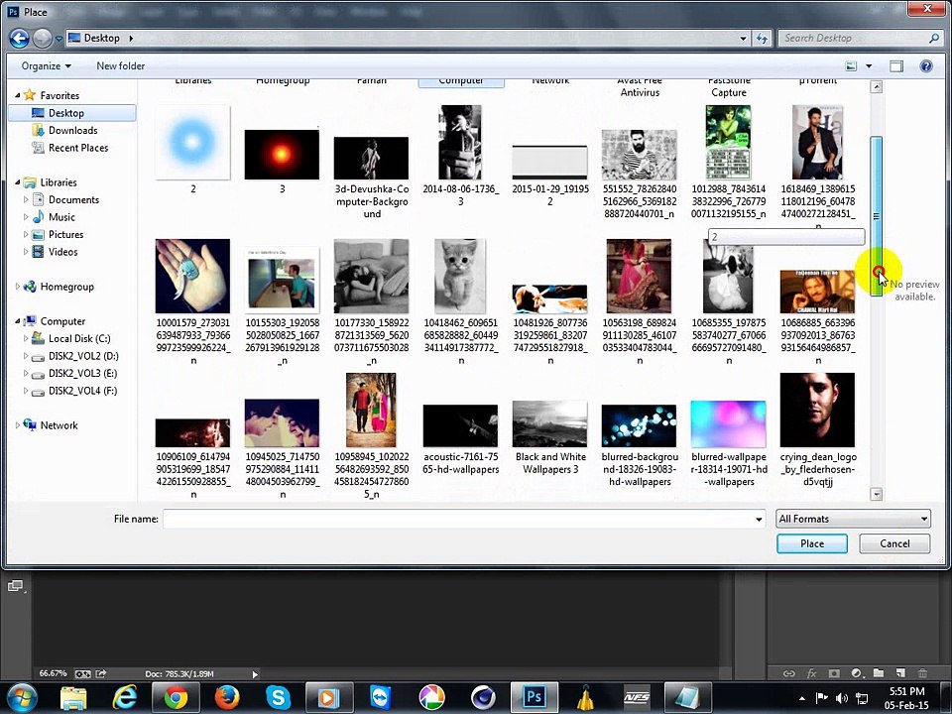Open Cinema 4D from taskbar
Viewport: 952px width, 714px height.
click(x=483, y=698)
